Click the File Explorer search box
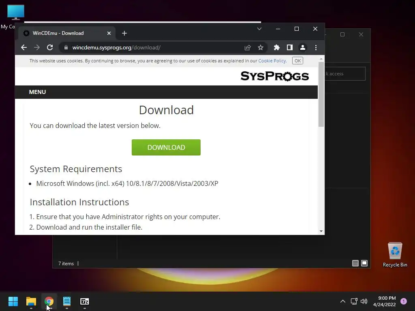Image resolution: width=415 pixels, height=311 pixels. [x=345, y=74]
